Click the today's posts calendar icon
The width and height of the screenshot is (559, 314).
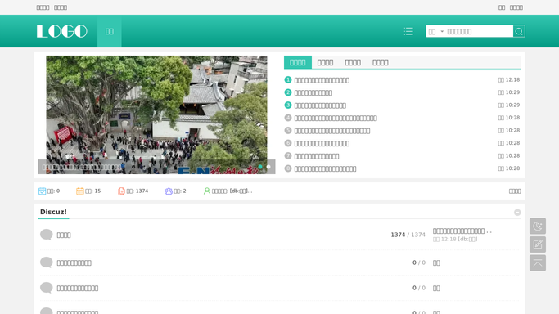click(42, 191)
